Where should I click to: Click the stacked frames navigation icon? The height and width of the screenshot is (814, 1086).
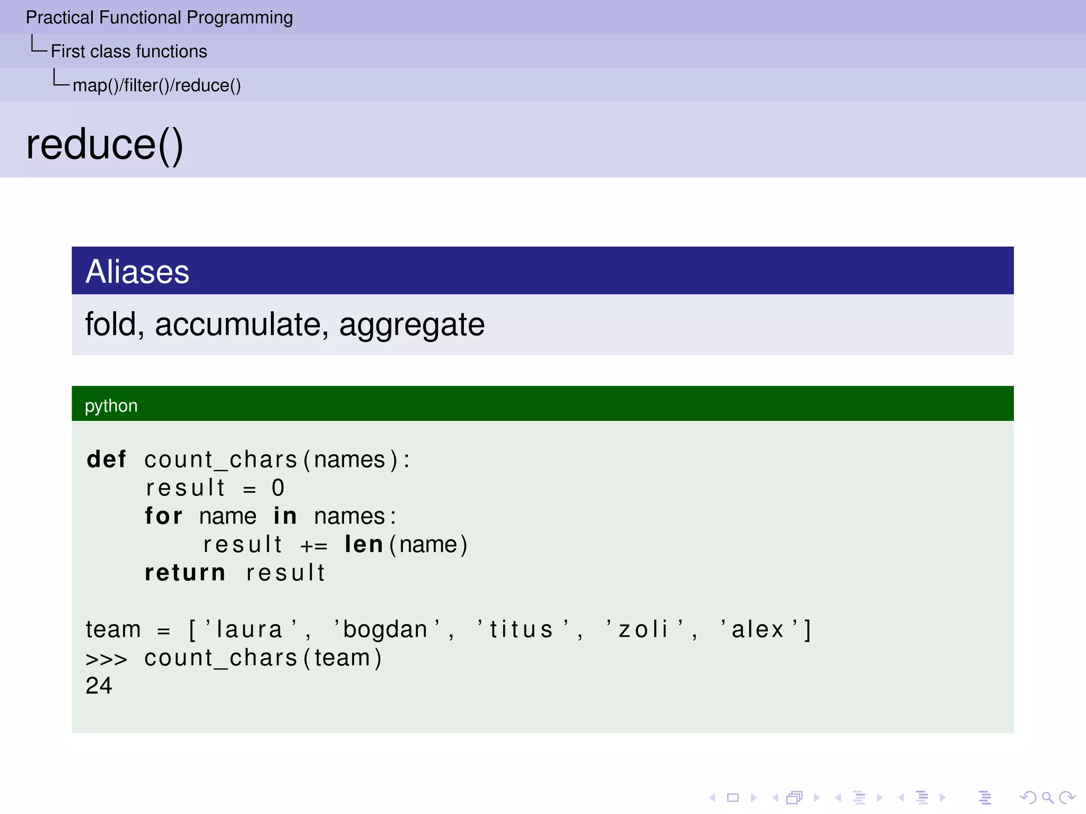point(795,798)
